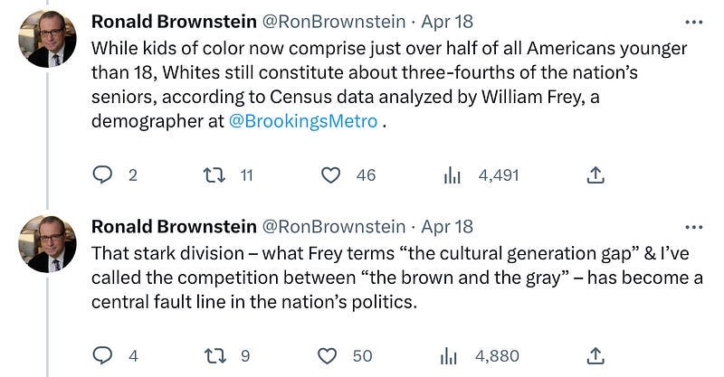
Task: Open more options on the first tweet
Action: coord(694,22)
